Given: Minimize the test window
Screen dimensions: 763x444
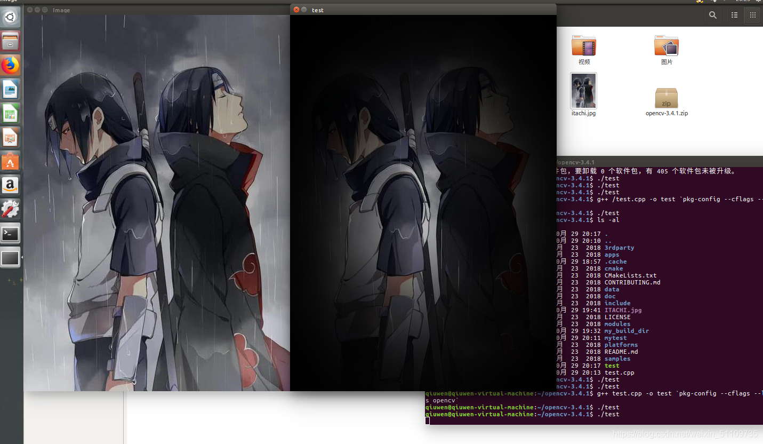Looking at the screenshot, I should (304, 10).
